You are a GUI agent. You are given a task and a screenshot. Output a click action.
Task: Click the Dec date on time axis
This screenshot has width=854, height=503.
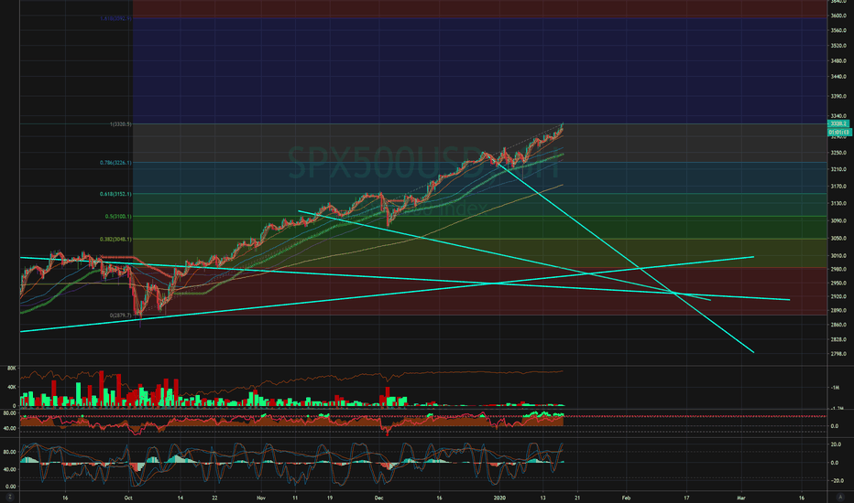point(379,498)
